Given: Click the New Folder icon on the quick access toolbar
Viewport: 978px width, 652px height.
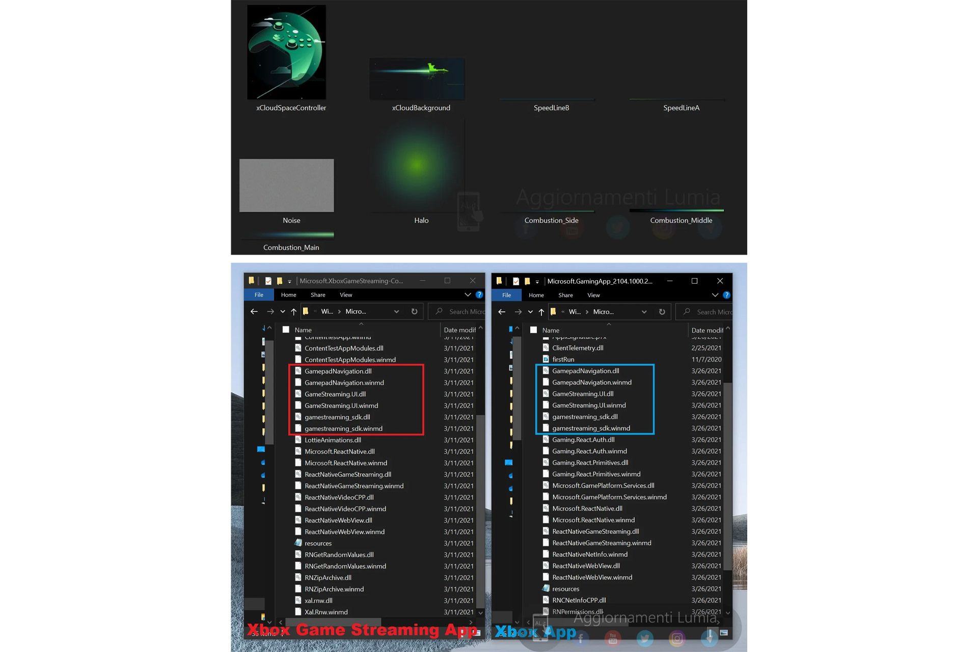Looking at the screenshot, I should pos(279,281).
